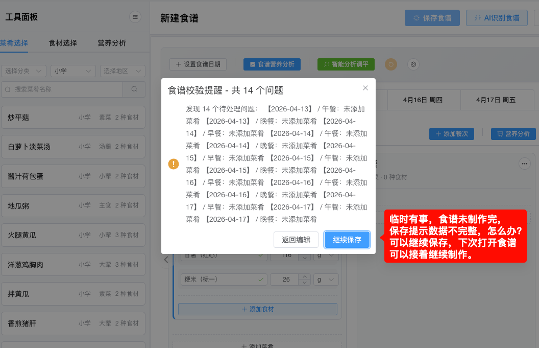Launch AI识别食谱 recipe recognition
539x348 pixels.
click(x=497, y=17)
